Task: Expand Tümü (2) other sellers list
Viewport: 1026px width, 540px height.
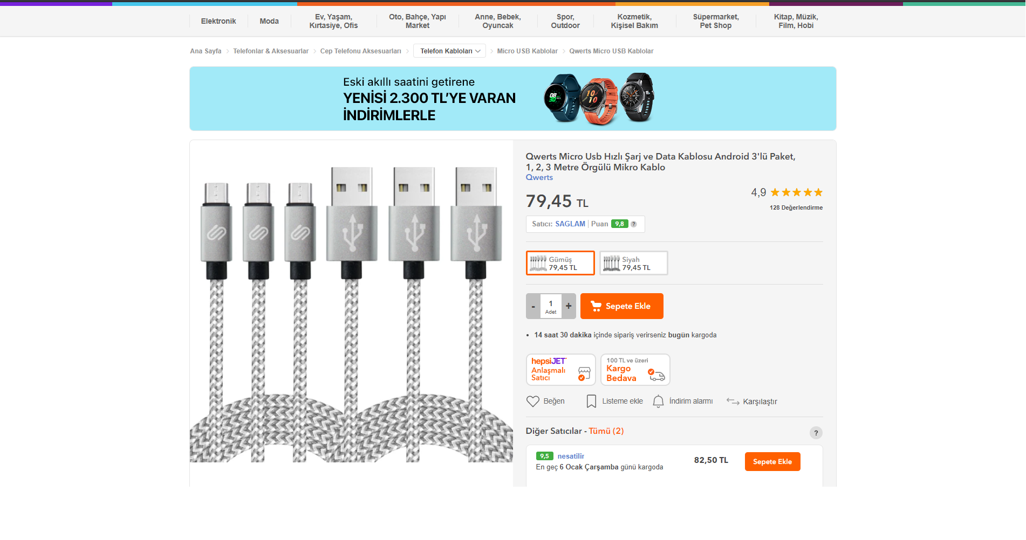Action: pos(606,431)
